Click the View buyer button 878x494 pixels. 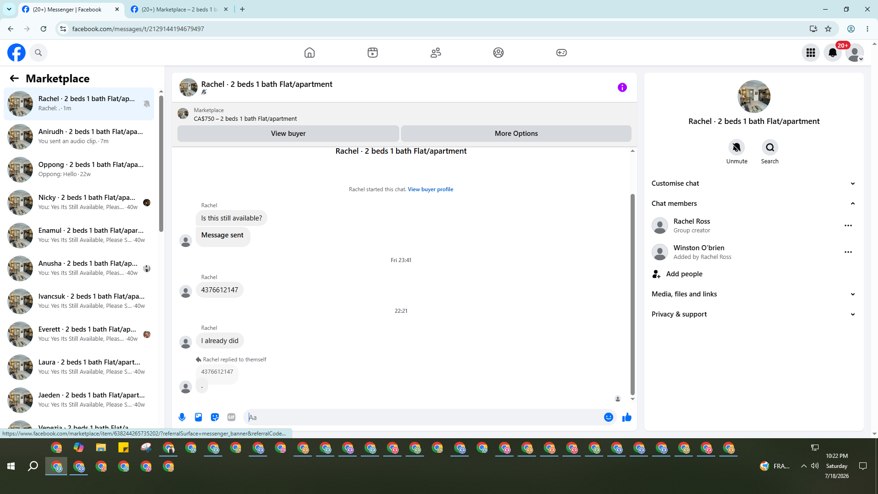(x=288, y=134)
